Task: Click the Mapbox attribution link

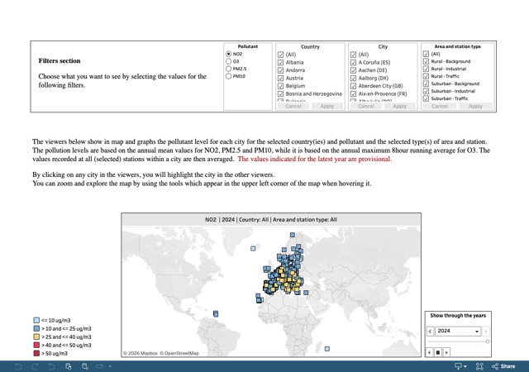Action: [x=141, y=353]
